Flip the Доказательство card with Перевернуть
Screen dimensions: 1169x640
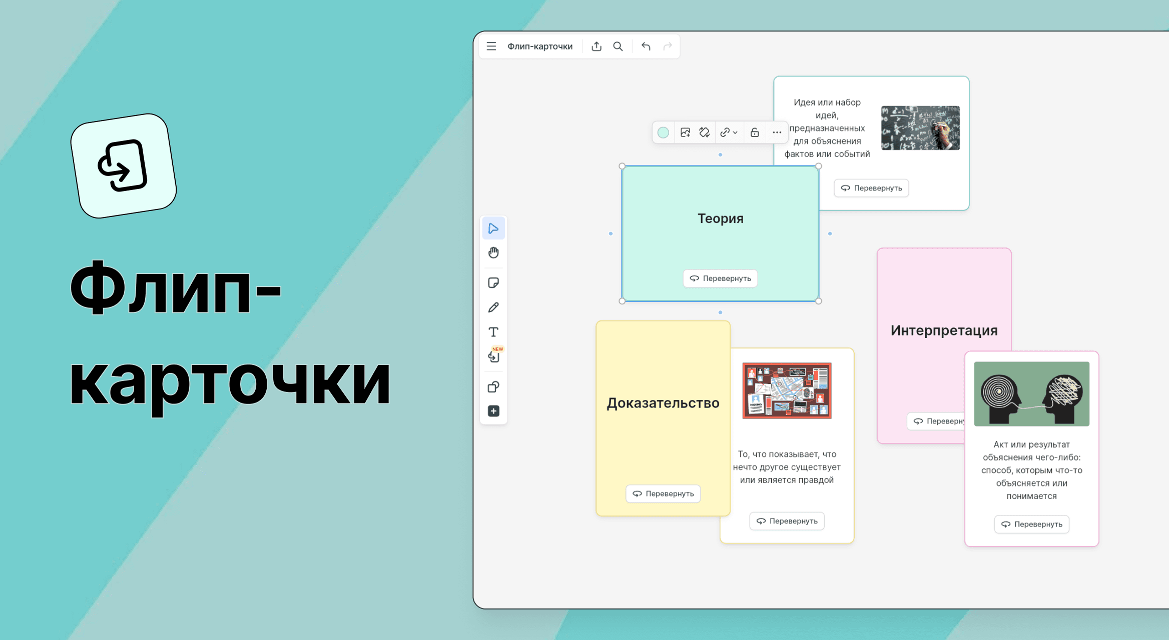[x=663, y=493]
